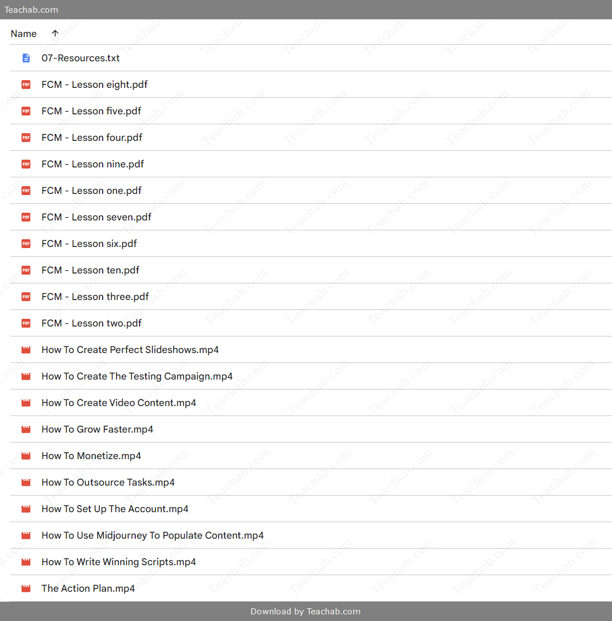Open FCM - Lesson nine.pdf
The width and height of the screenshot is (612, 621).
click(x=93, y=164)
